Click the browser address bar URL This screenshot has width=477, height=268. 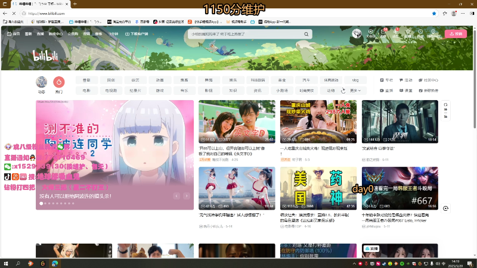[x=47, y=13]
